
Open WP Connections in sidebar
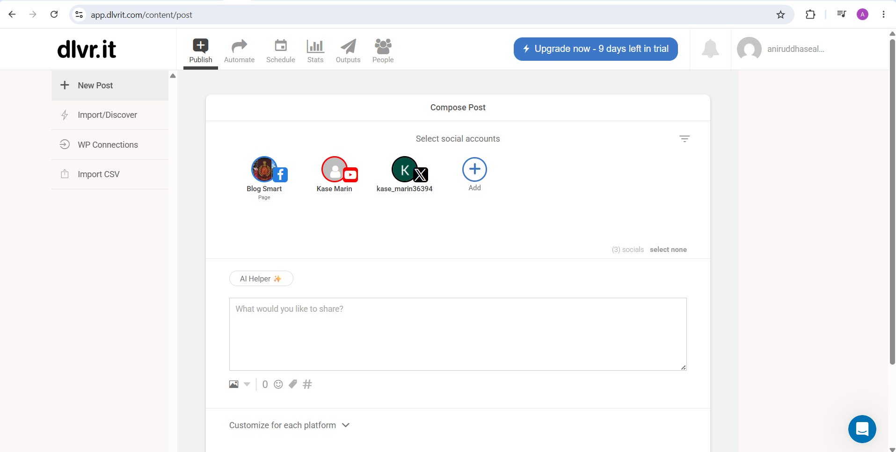click(x=110, y=145)
